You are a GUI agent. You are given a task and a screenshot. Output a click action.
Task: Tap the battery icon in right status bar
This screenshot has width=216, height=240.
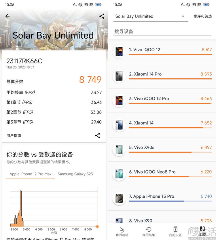tap(206, 5)
